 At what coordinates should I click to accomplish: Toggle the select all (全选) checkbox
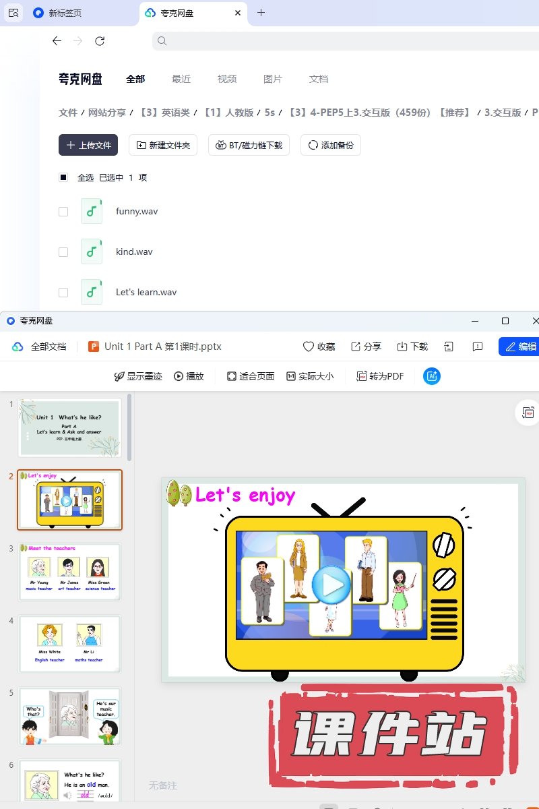coord(63,178)
